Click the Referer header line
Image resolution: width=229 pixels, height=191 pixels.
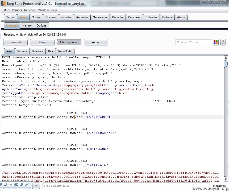tap(72, 81)
